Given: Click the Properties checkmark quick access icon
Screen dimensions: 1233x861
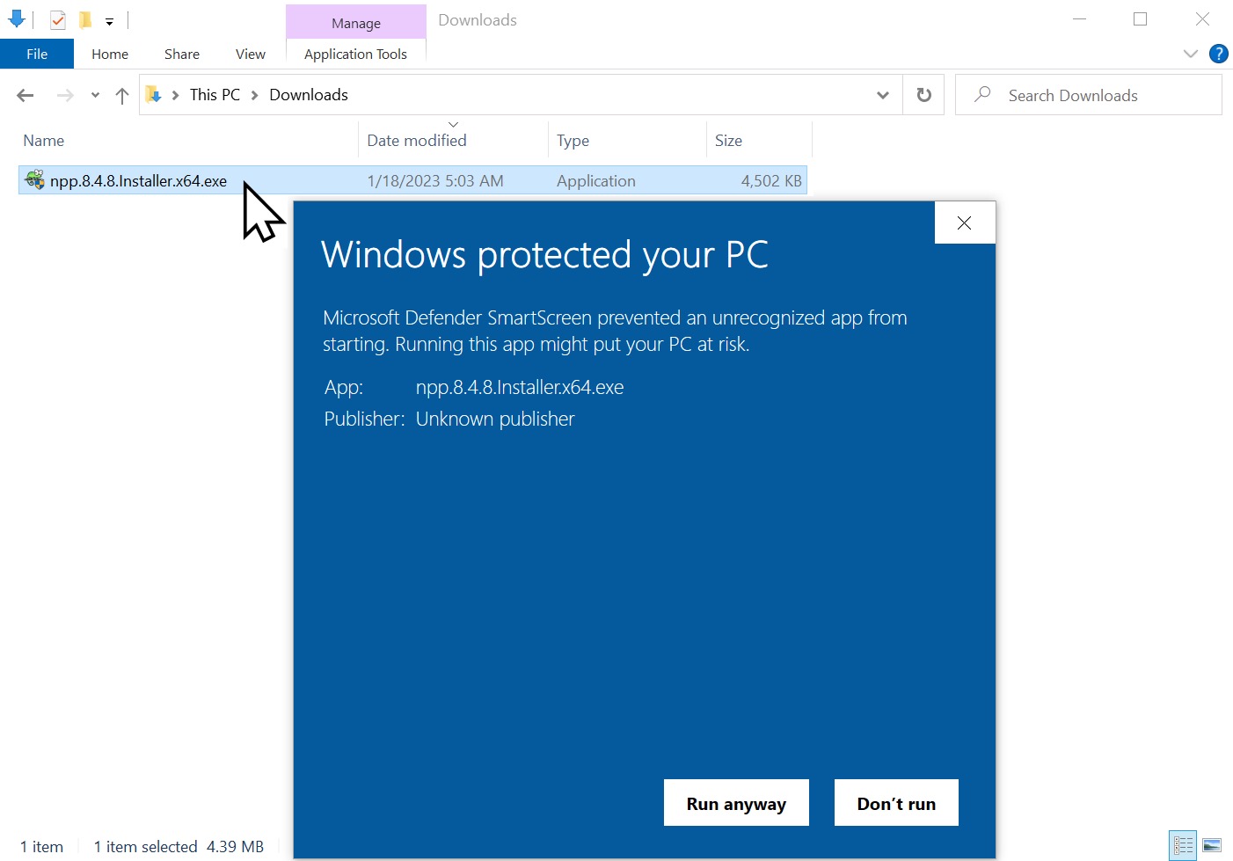Looking at the screenshot, I should [58, 19].
